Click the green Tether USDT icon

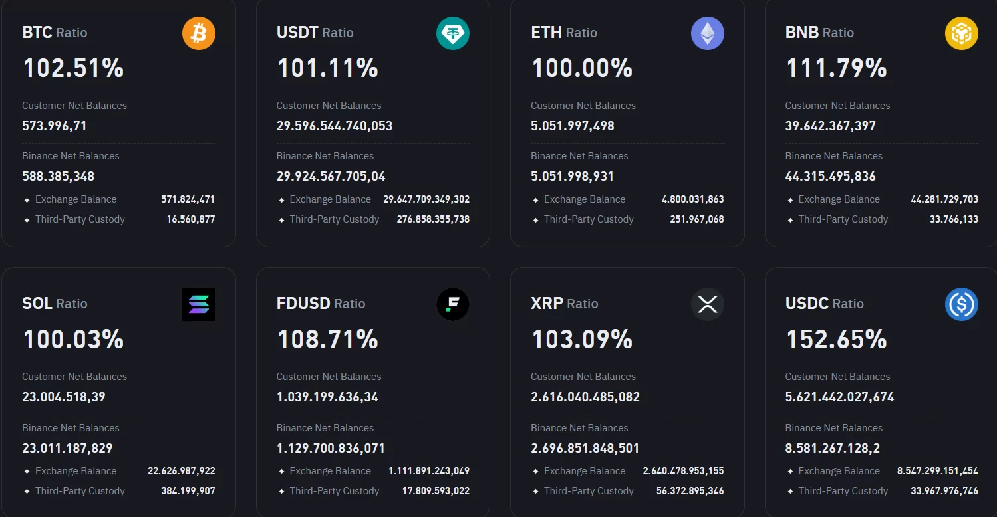pos(453,33)
